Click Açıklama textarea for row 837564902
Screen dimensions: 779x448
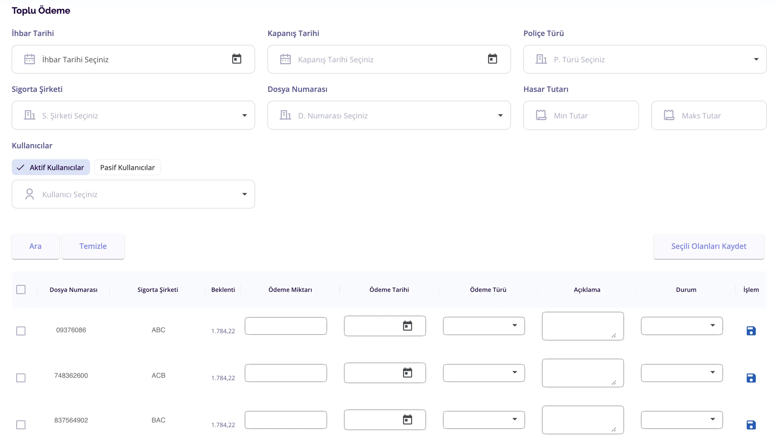click(x=582, y=420)
